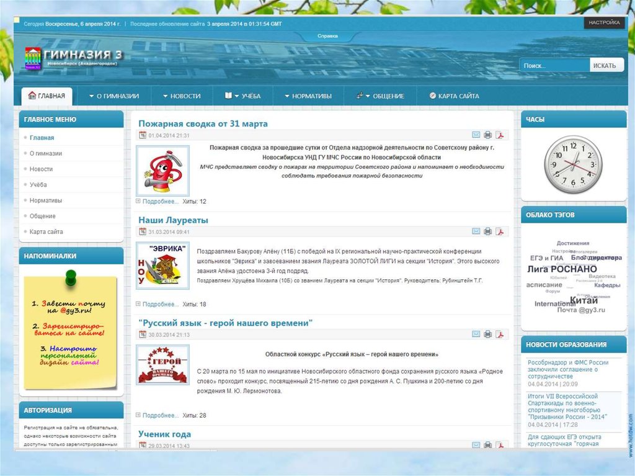Click the Достижения tag

pos(573,243)
